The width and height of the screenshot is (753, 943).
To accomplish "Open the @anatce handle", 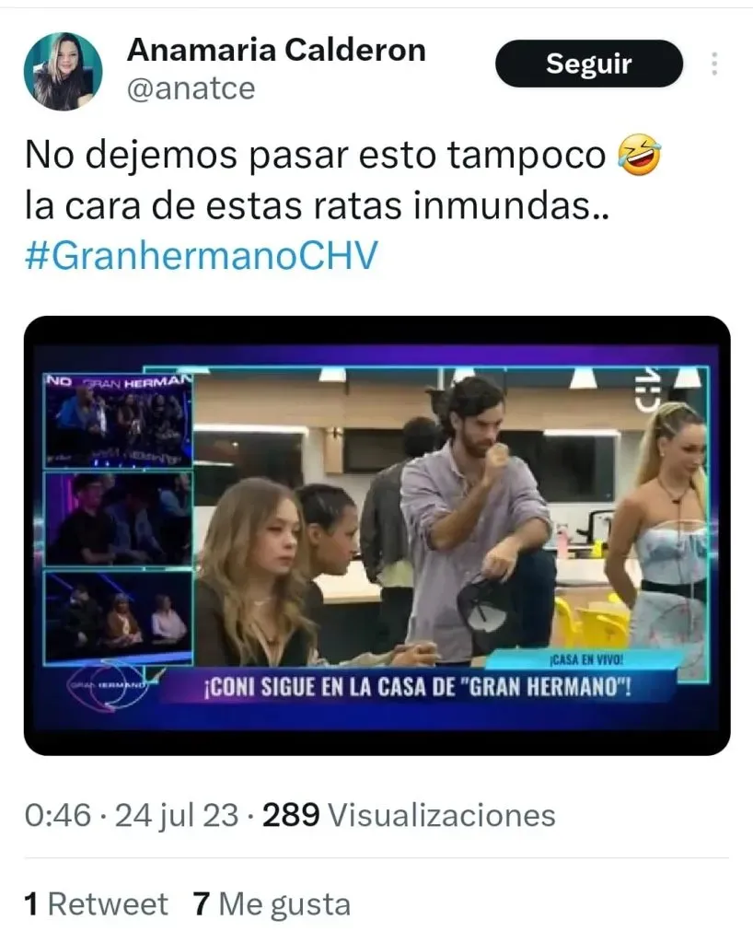I will click(x=191, y=89).
